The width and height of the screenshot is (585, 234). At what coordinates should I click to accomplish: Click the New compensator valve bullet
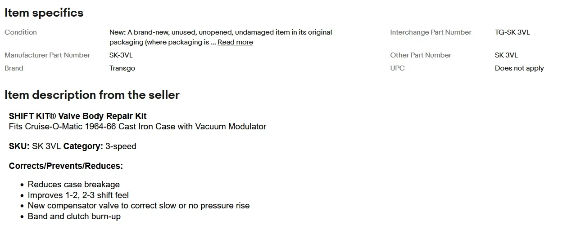tap(139, 206)
